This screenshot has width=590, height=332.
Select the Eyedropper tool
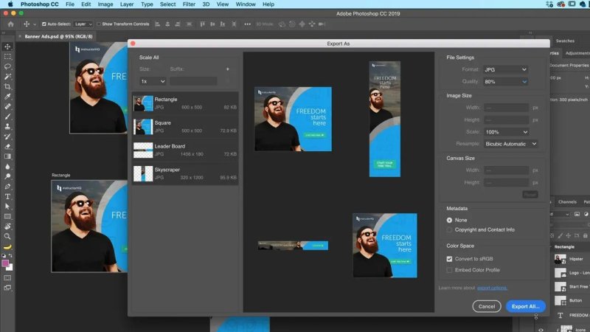click(7, 97)
